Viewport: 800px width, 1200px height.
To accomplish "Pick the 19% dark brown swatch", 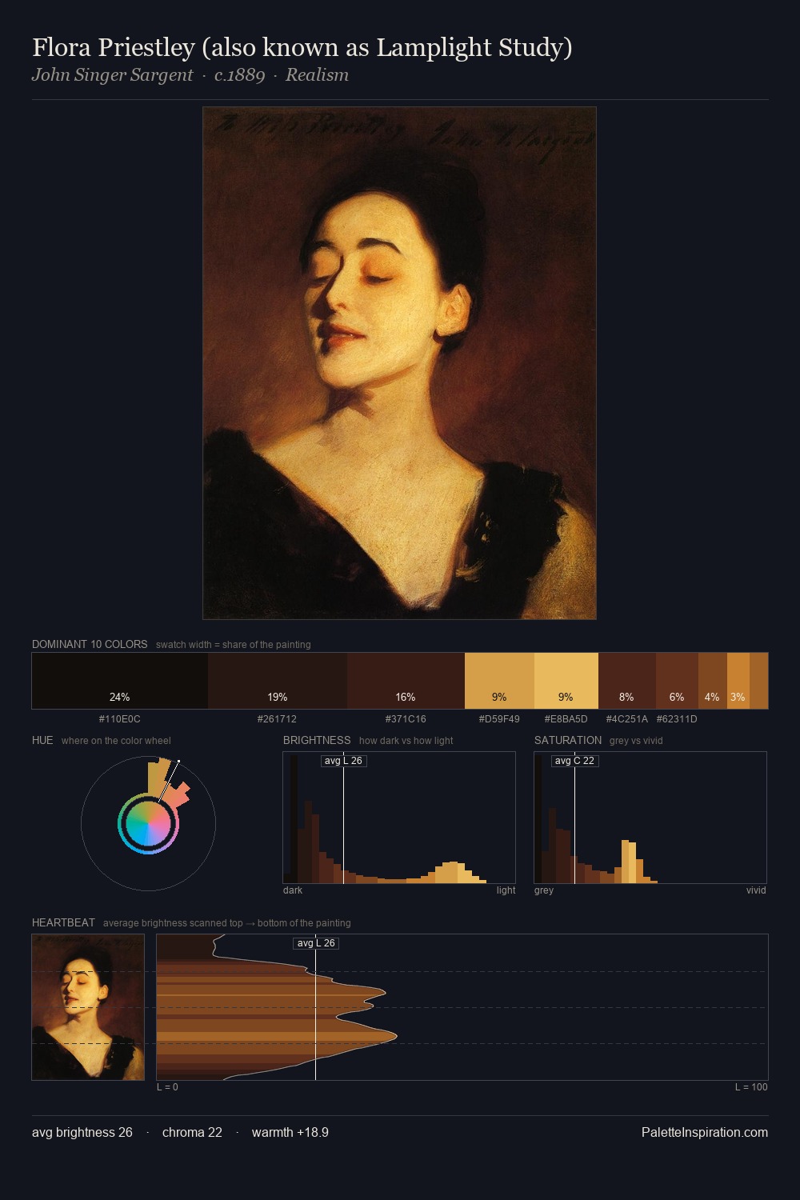I will [x=278, y=681].
